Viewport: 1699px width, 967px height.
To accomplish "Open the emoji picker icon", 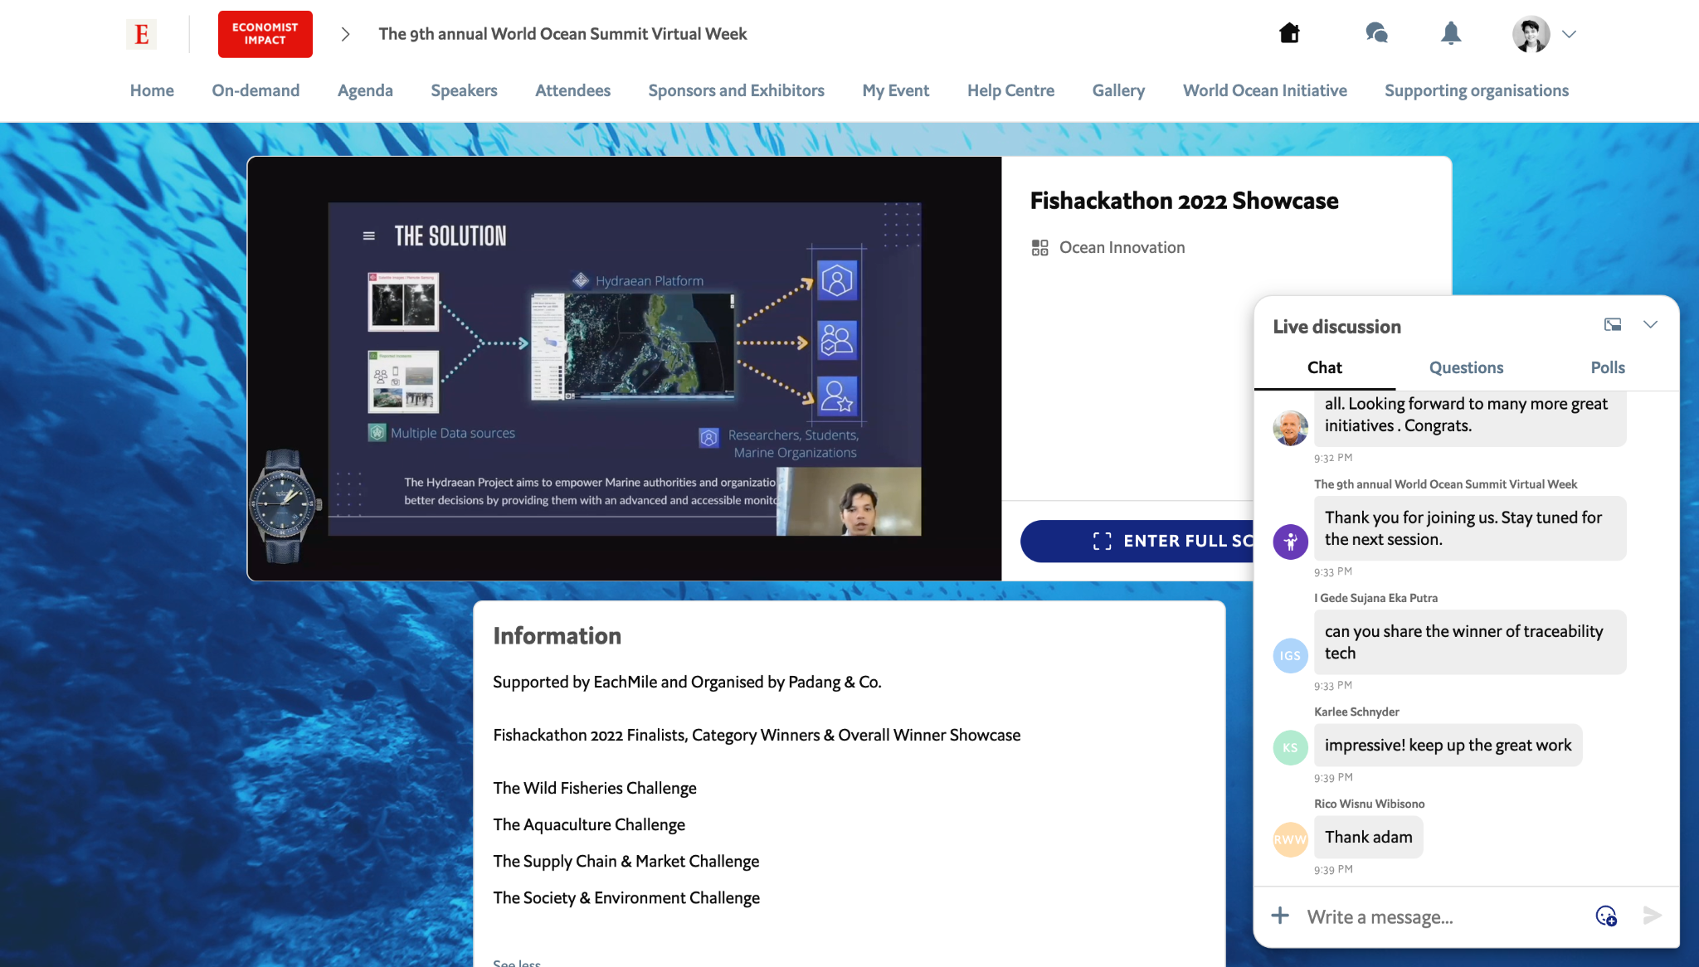I will pyautogui.click(x=1606, y=916).
